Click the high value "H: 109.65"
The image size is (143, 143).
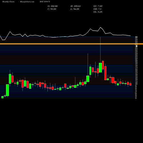(76, 6)
